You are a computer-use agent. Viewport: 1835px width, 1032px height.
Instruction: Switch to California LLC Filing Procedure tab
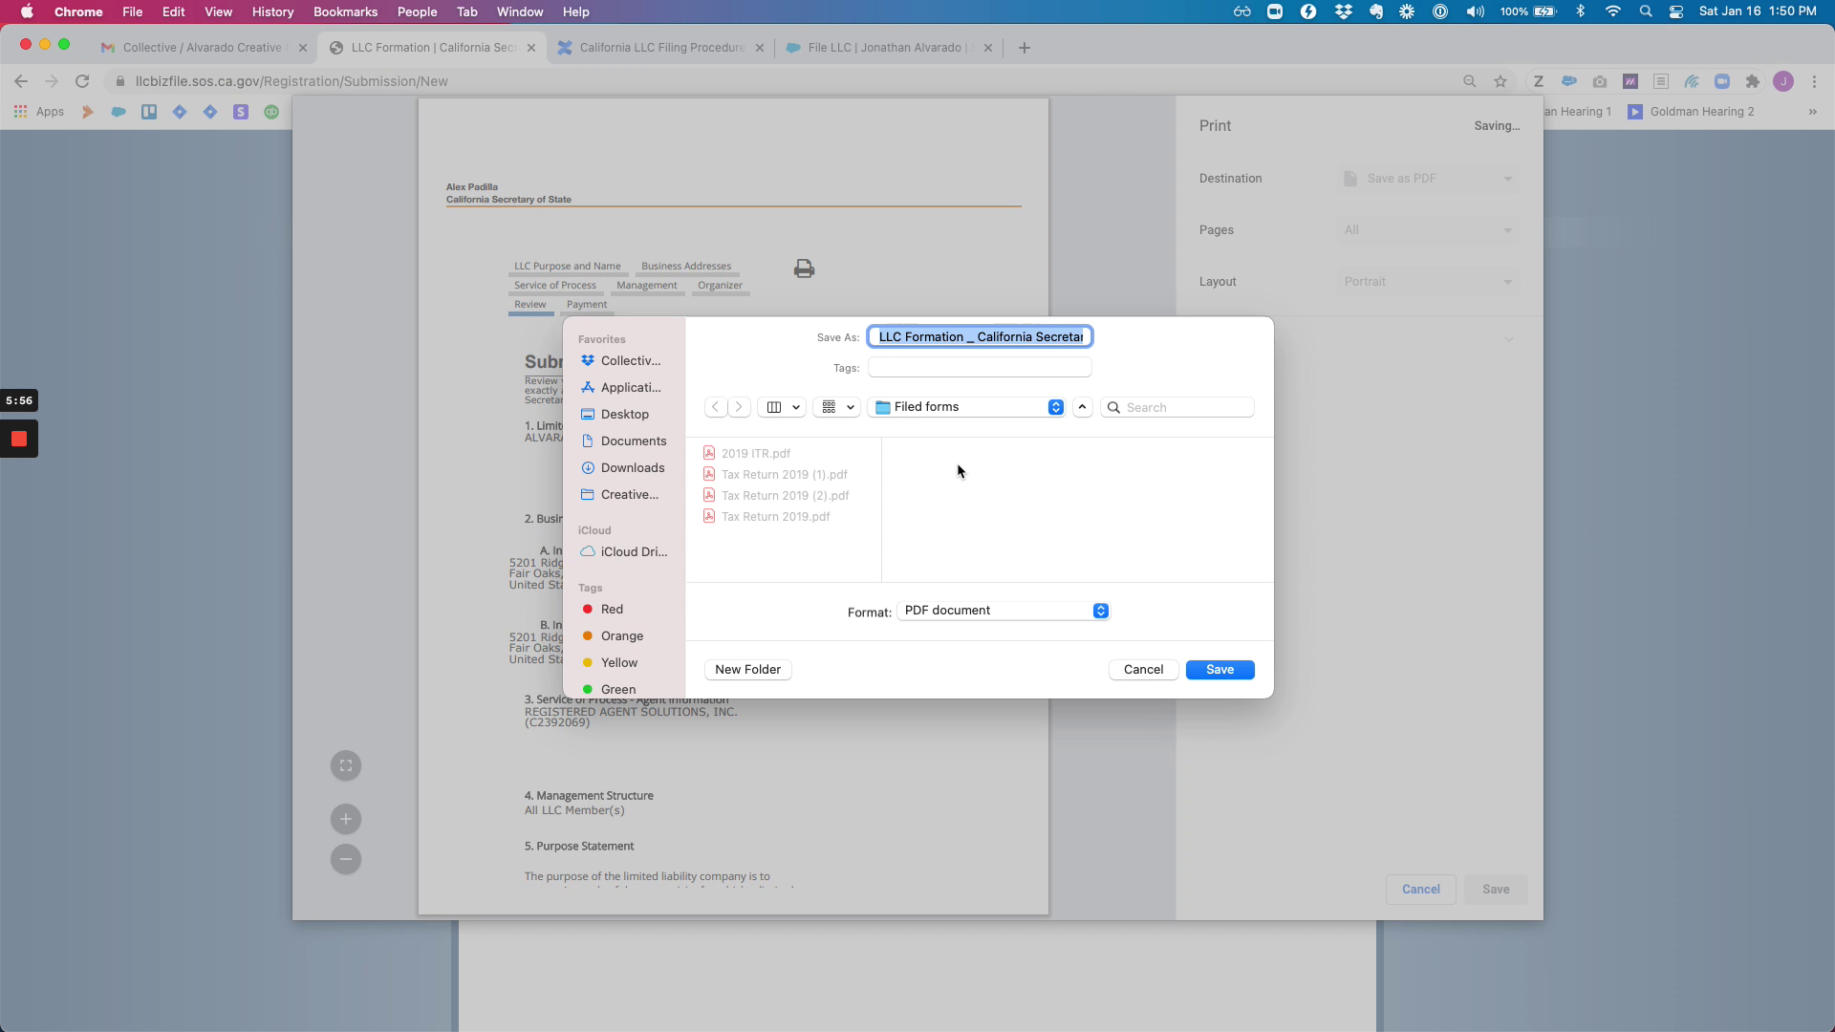tap(661, 48)
